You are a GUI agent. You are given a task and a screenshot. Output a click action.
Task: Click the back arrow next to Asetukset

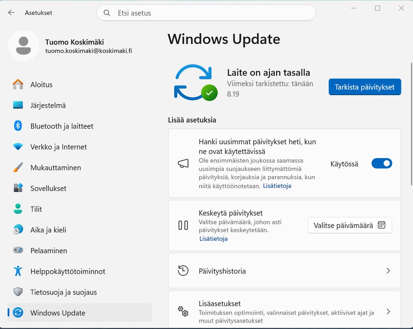point(11,12)
